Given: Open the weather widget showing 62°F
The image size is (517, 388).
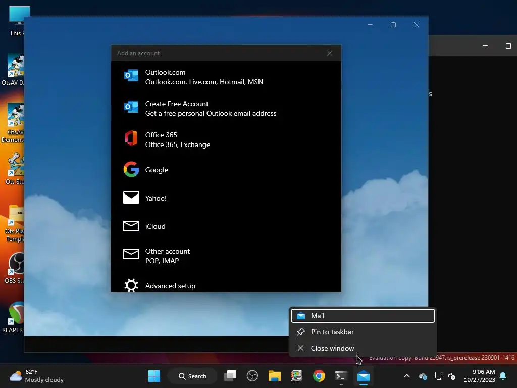Looking at the screenshot, I should click(x=36, y=376).
